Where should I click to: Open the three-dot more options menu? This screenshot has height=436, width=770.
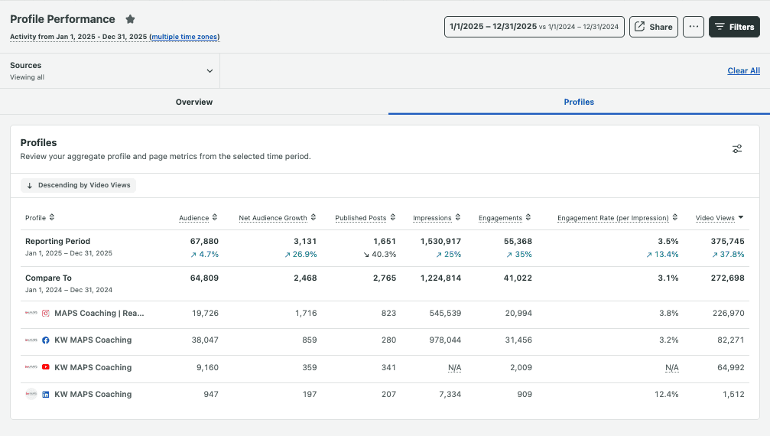(693, 27)
